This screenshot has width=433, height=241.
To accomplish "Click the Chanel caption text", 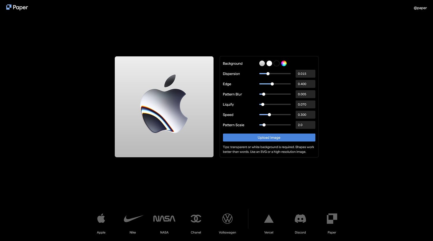I will (196, 232).
